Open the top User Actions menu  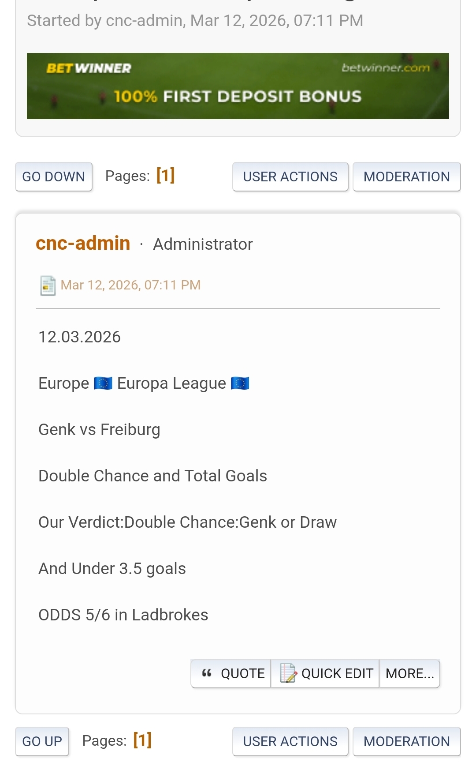[290, 176]
